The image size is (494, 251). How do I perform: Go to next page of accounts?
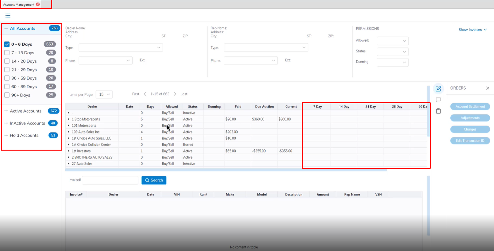(175, 94)
